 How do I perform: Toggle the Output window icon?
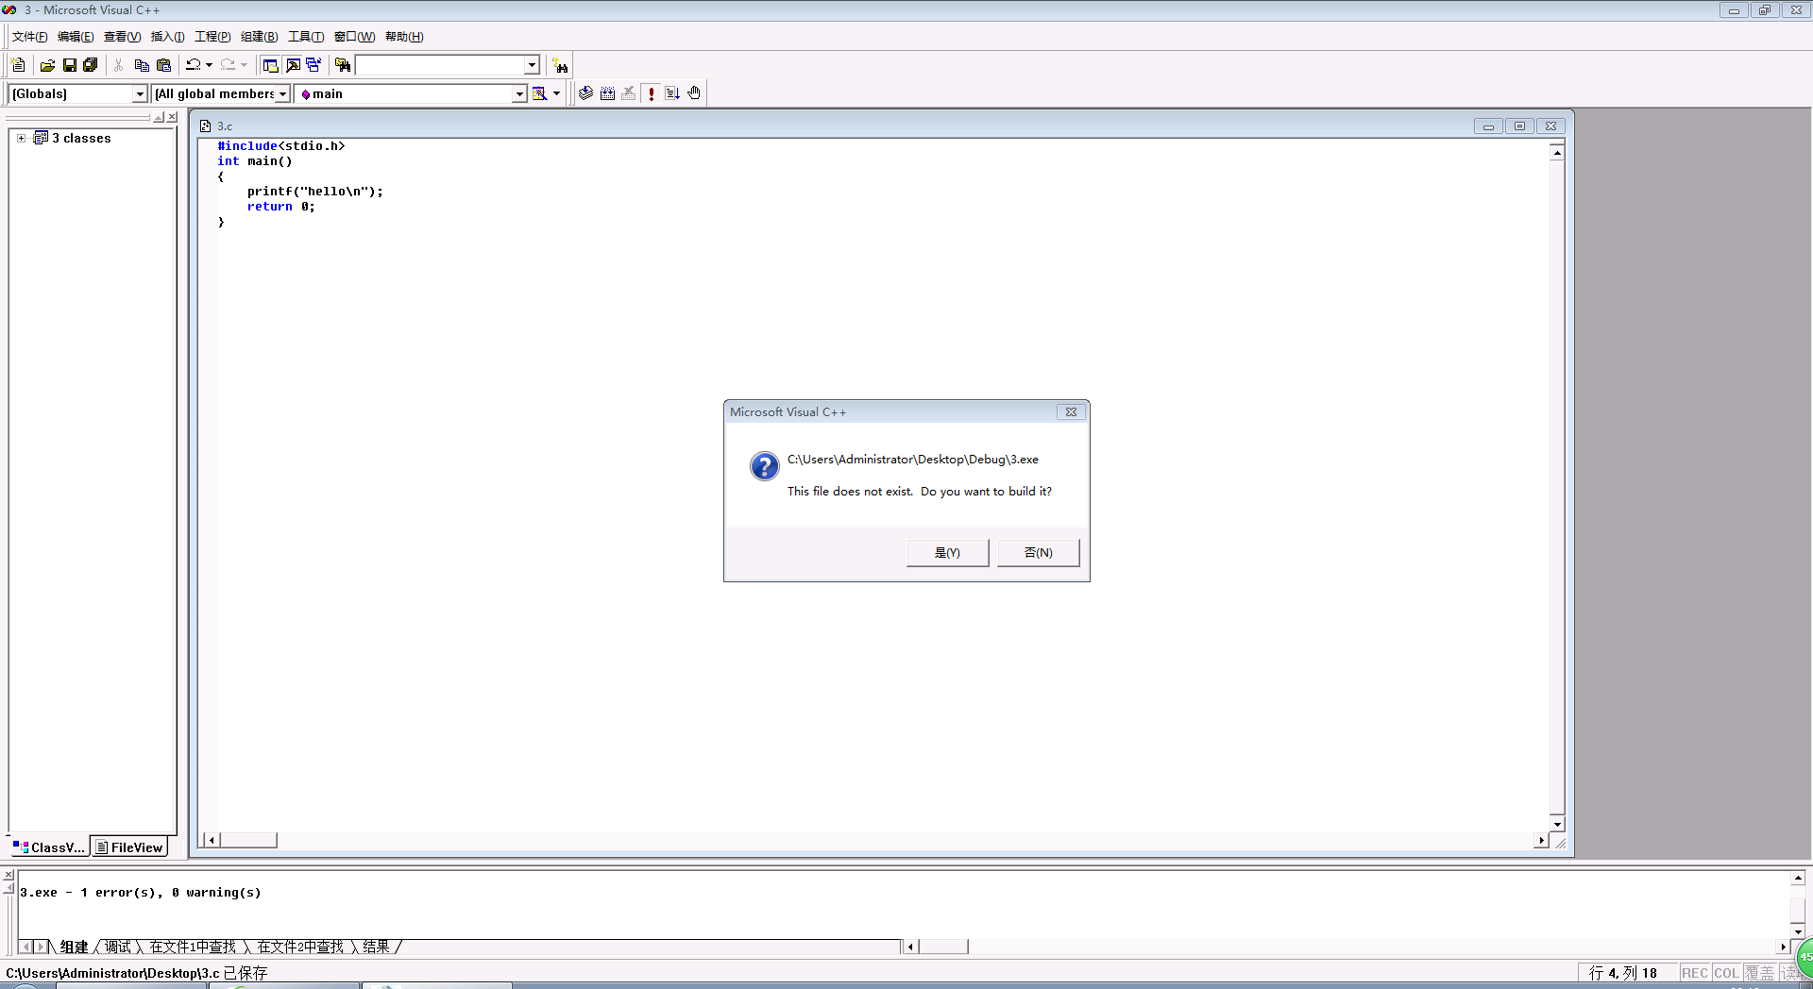293,65
